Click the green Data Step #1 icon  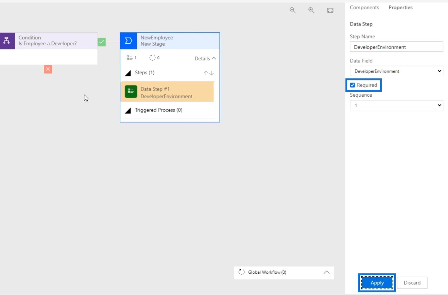[131, 92]
